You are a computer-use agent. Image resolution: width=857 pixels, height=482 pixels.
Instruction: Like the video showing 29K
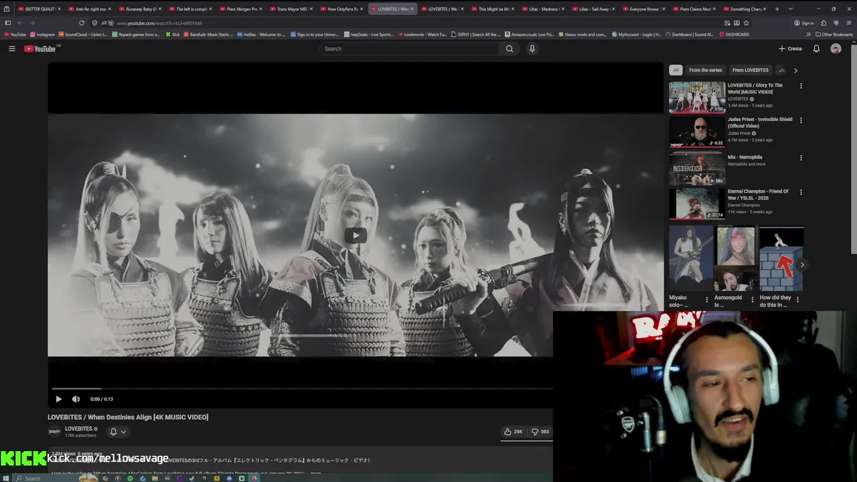pos(514,432)
